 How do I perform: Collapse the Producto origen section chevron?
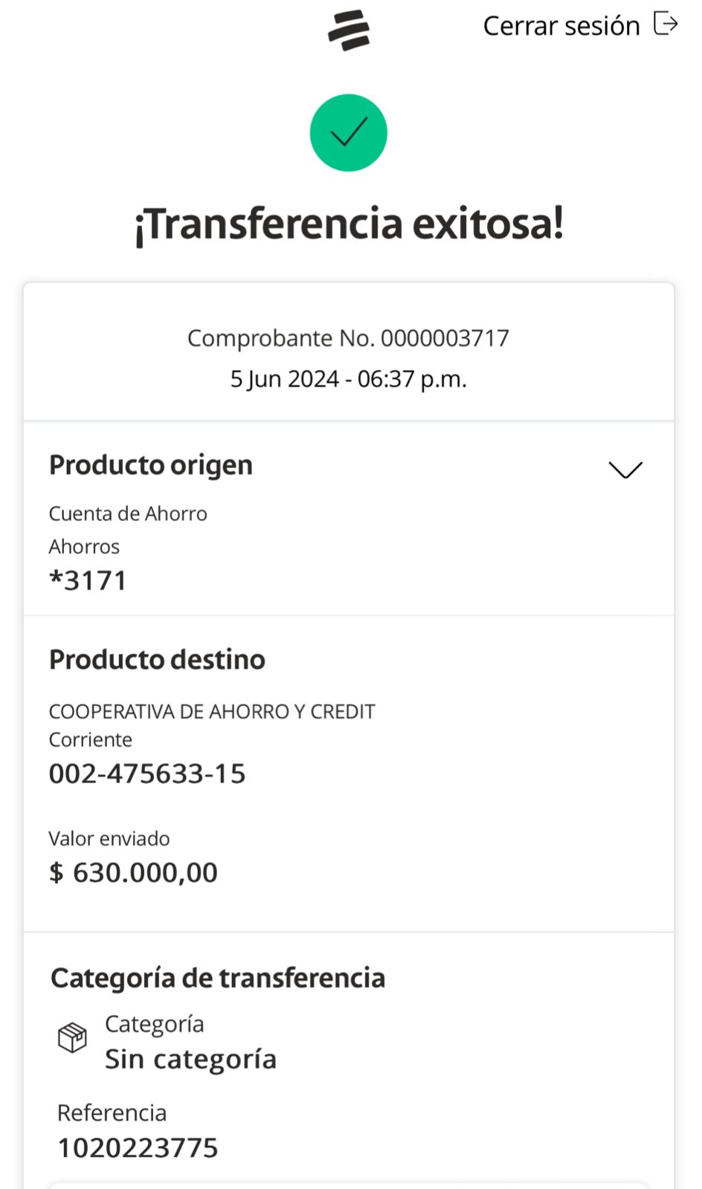pos(625,470)
